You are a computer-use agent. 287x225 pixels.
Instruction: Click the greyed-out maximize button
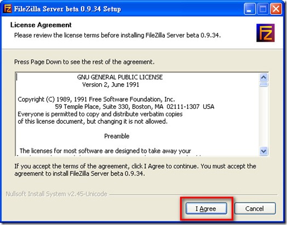click(x=263, y=9)
